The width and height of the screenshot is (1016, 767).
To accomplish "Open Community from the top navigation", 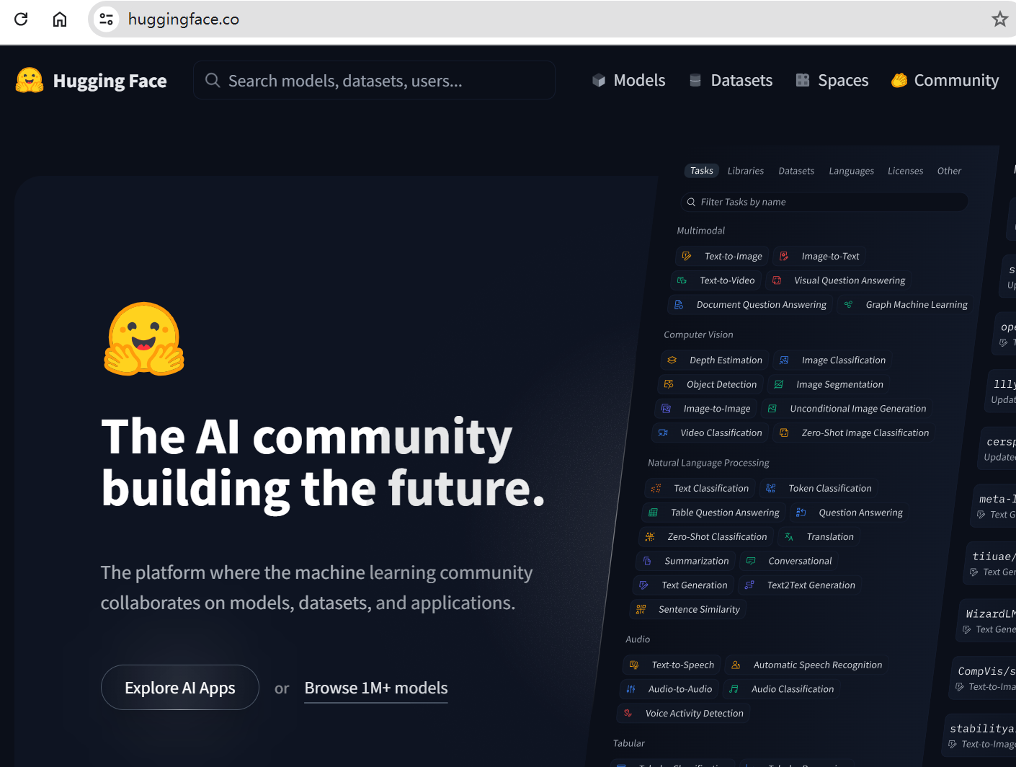I will point(945,80).
